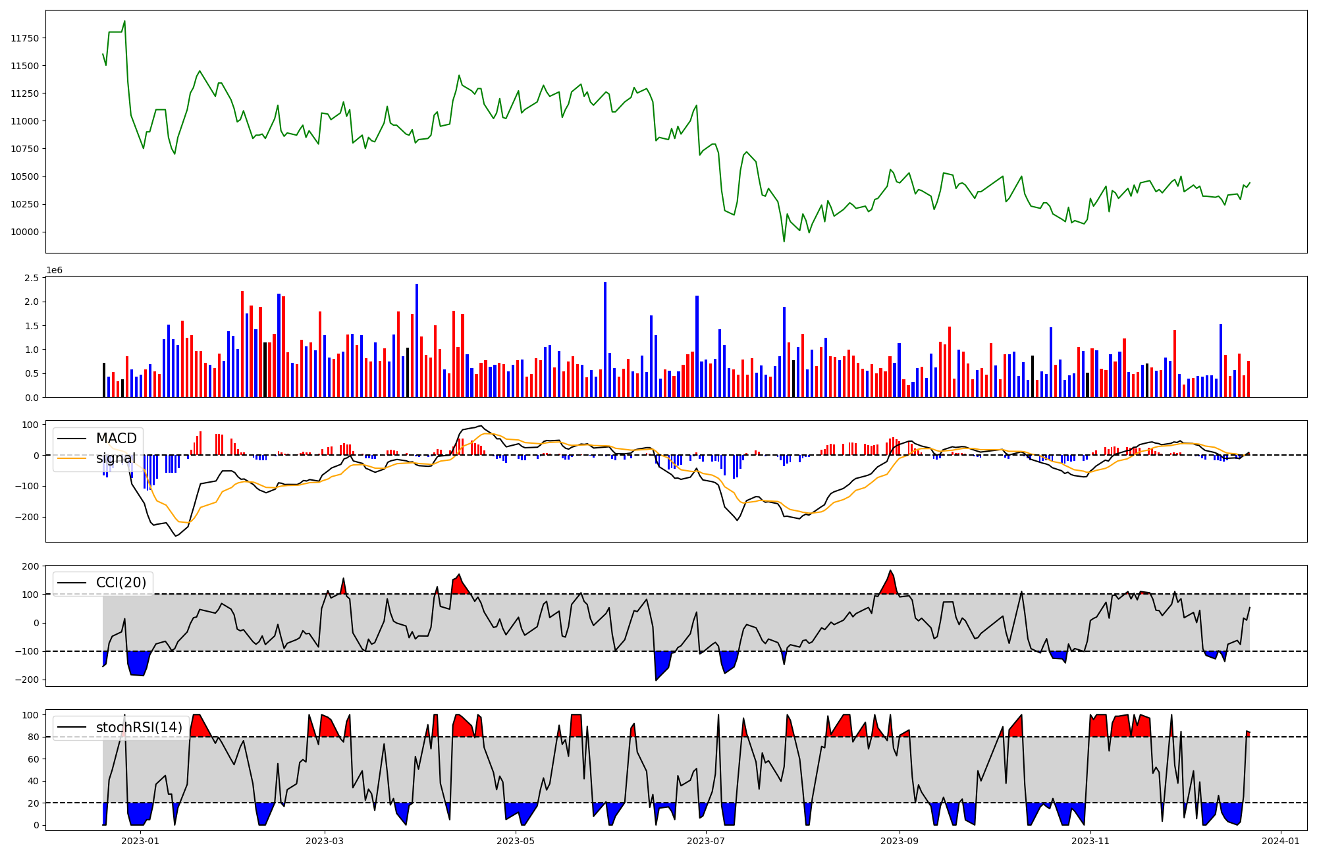Click the tallest blue volume bar
This screenshot has width=1317, height=856.
click(605, 340)
